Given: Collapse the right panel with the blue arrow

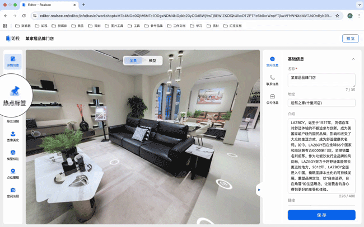Looking at the screenshot, I should [x=258, y=190].
